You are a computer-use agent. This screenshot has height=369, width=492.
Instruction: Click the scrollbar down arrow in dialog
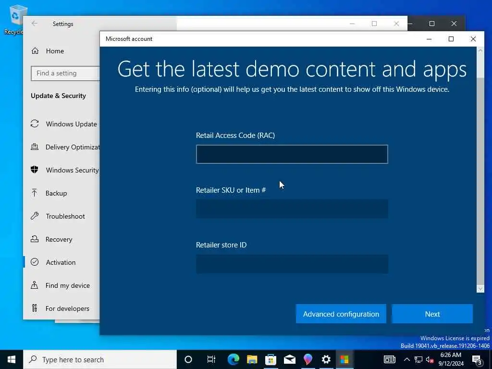(480, 289)
